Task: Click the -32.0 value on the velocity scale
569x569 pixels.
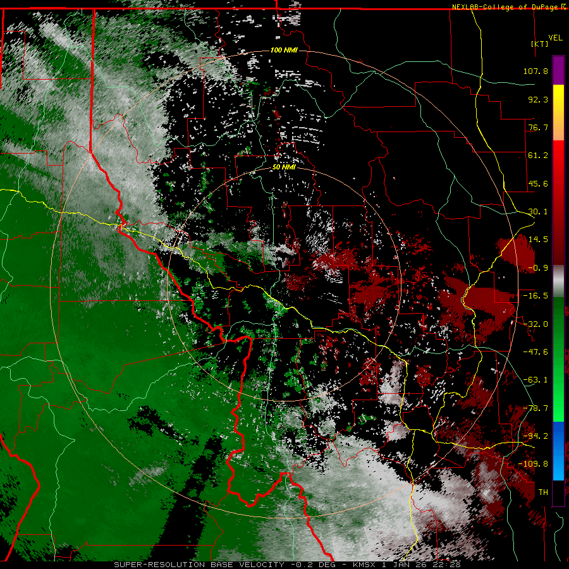Action: [535, 324]
